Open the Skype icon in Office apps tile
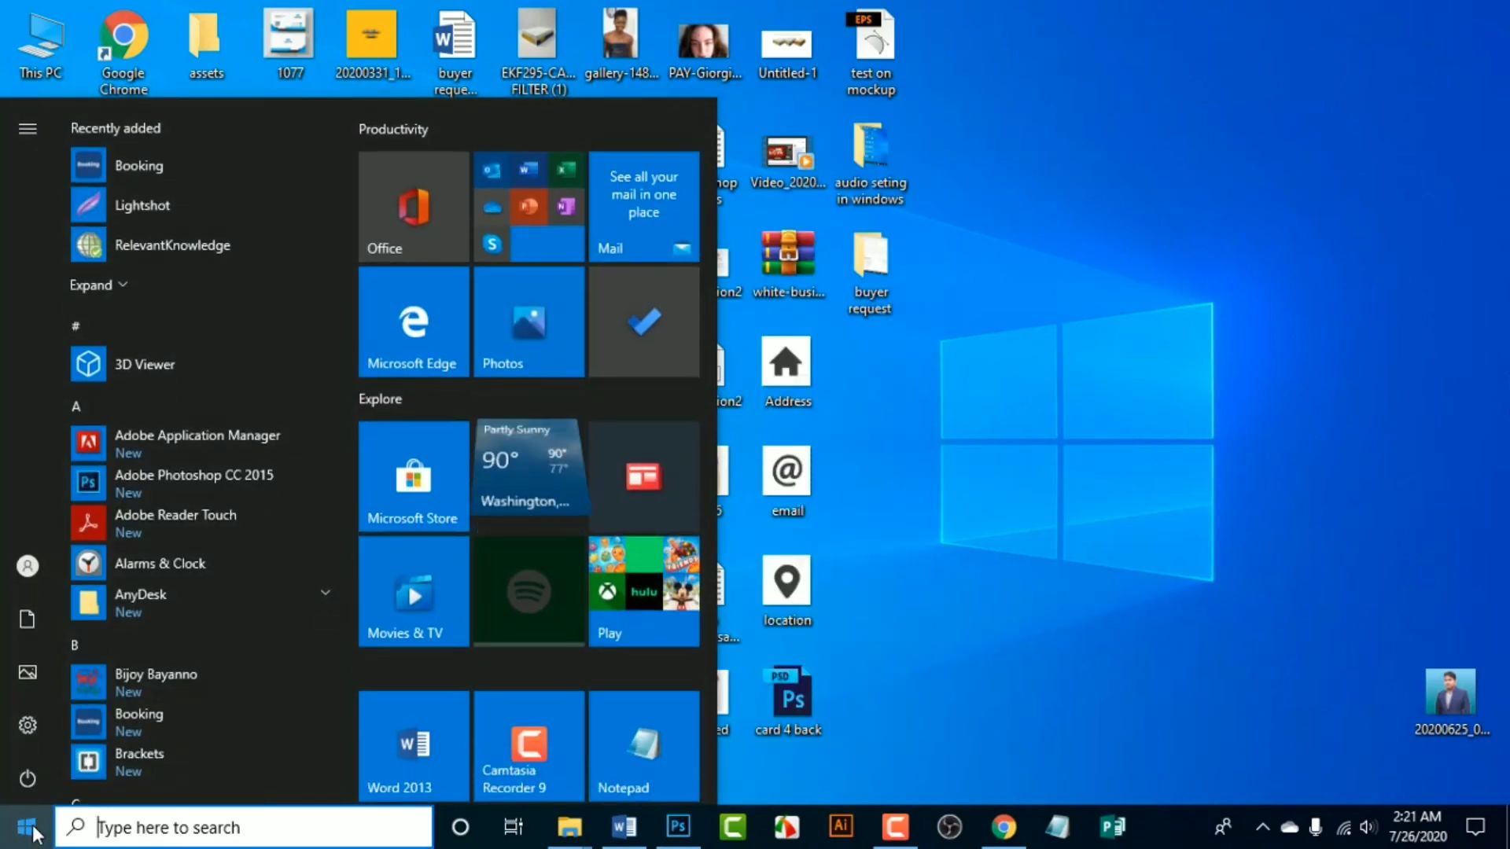 click(492, 244)
